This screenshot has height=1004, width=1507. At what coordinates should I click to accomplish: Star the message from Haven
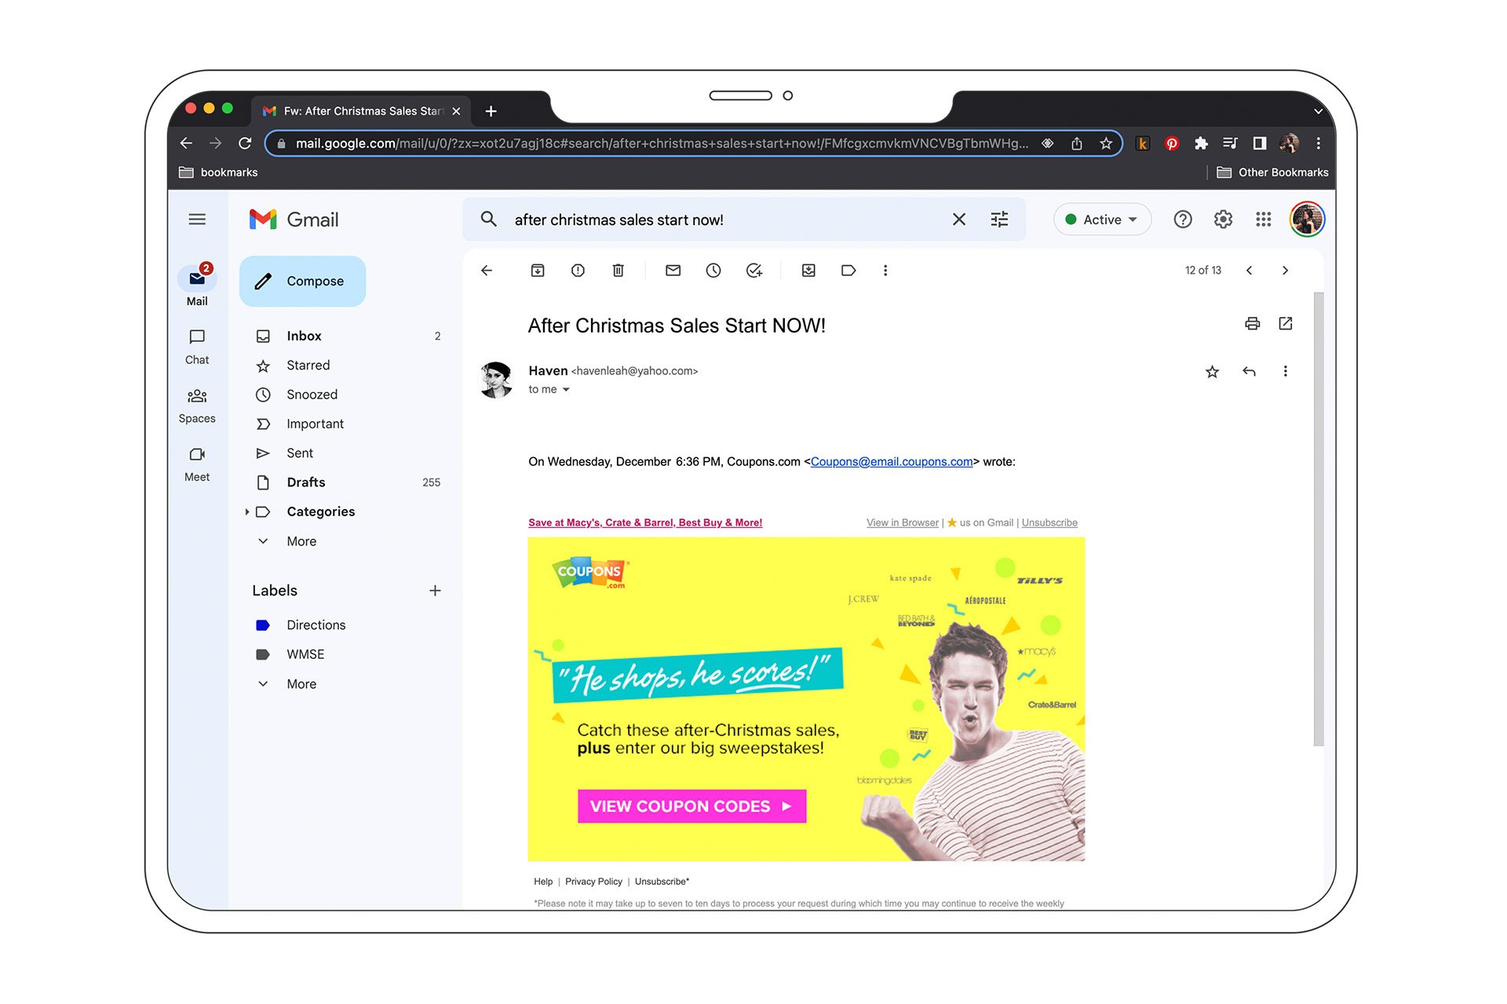tap(1213, 372)
